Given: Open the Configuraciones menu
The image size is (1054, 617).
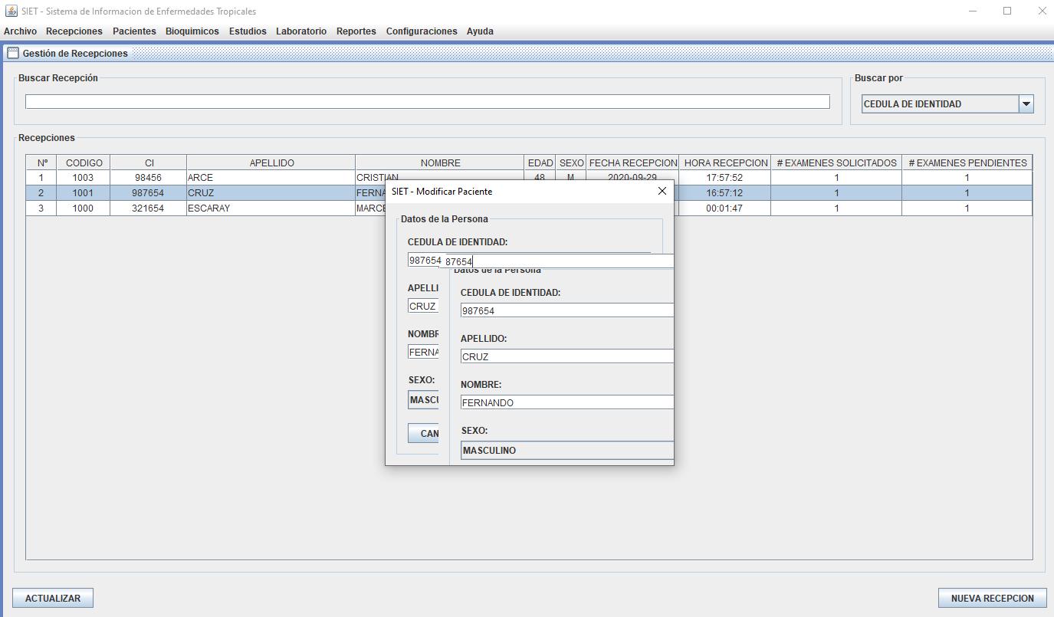Looking at the screenshot, I should [x=422, y=31].
